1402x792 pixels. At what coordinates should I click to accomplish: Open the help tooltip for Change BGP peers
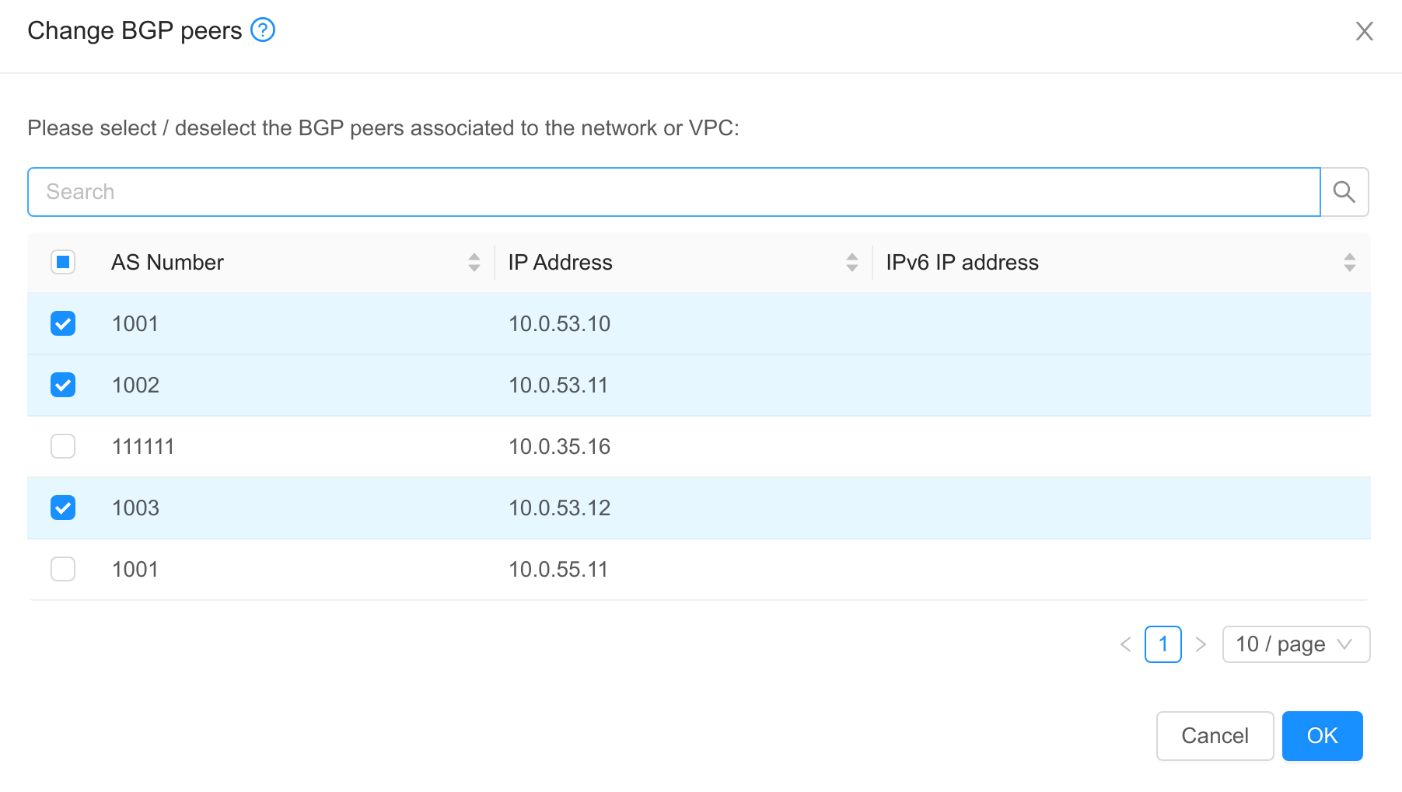[263, 30]
